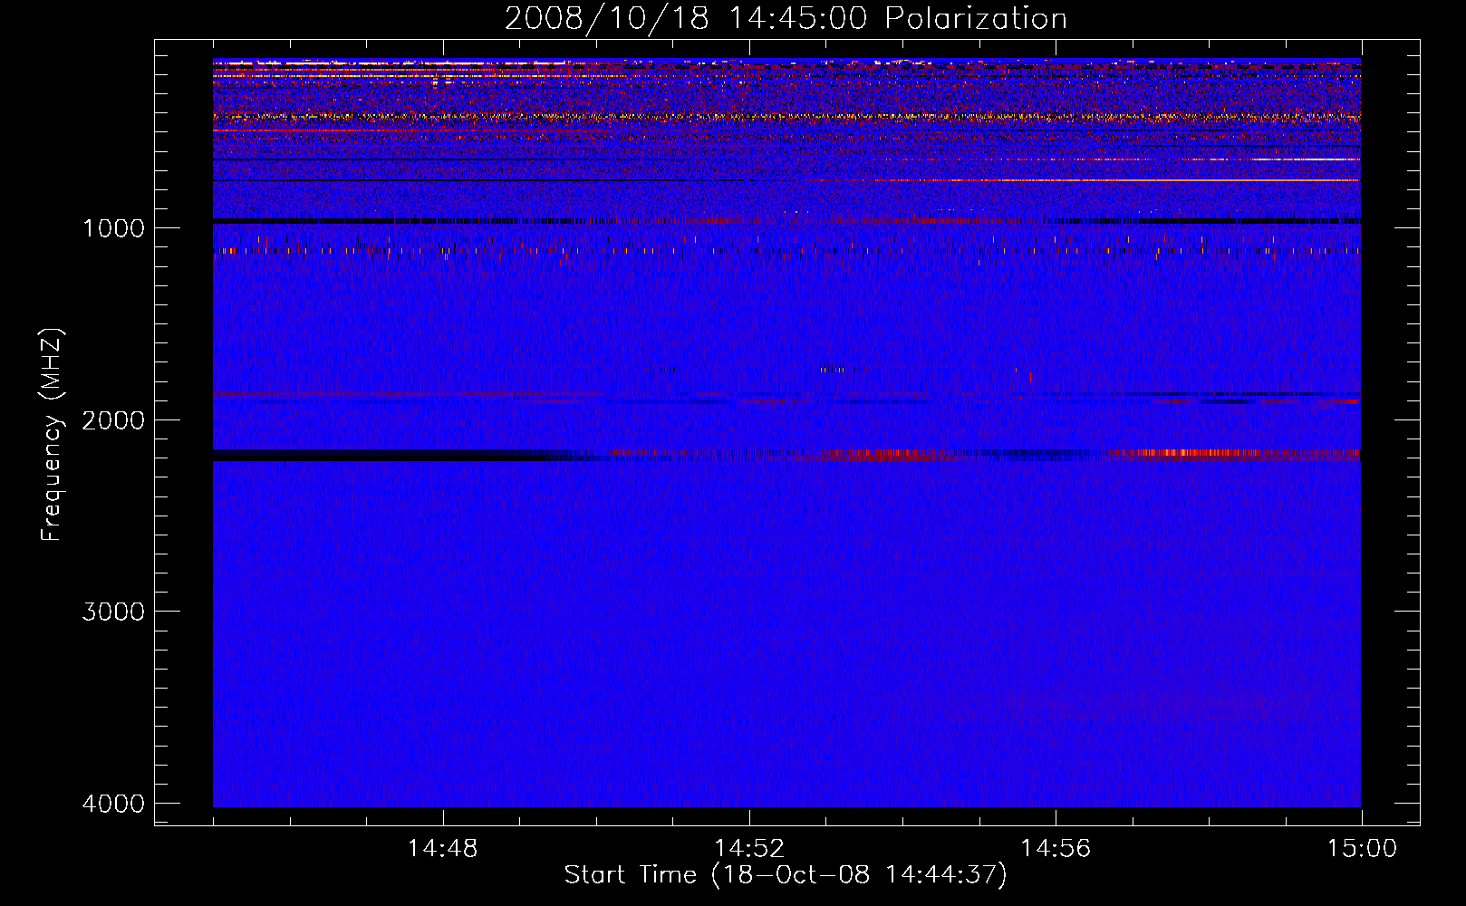Click the 3000 frequency tick label
This screenshot has width=1466, height=906.
(x=113, y=612)
